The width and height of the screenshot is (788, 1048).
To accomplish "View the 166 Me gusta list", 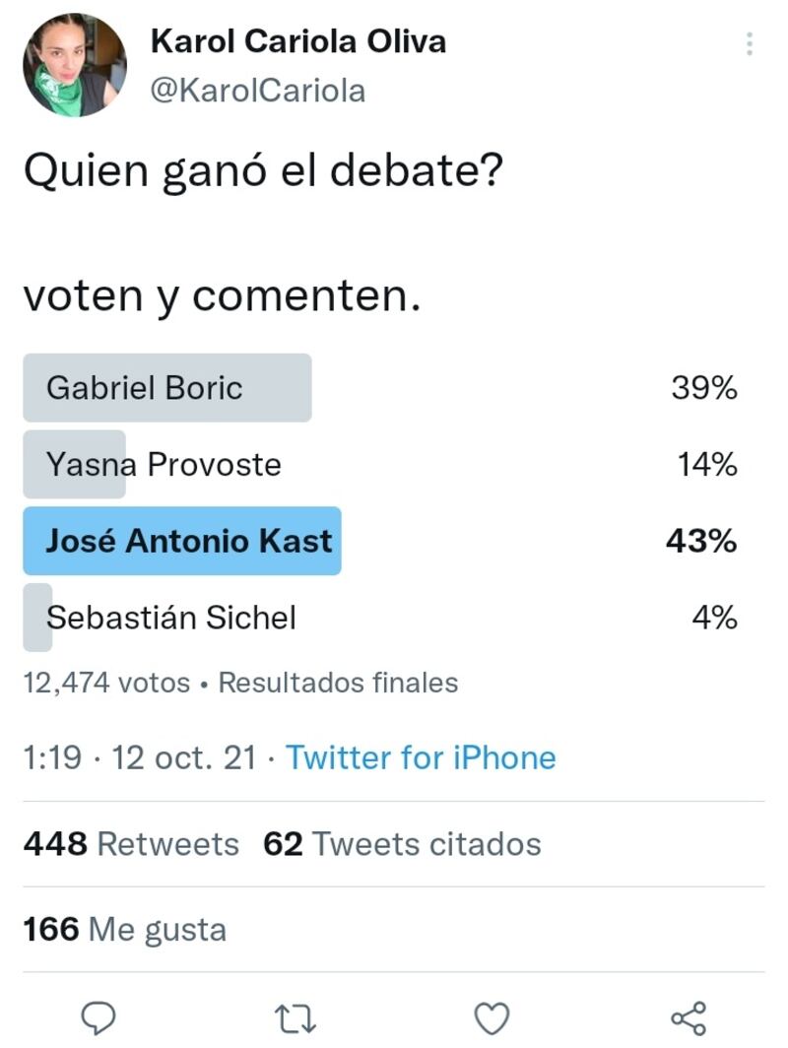I will click(125, 930).
